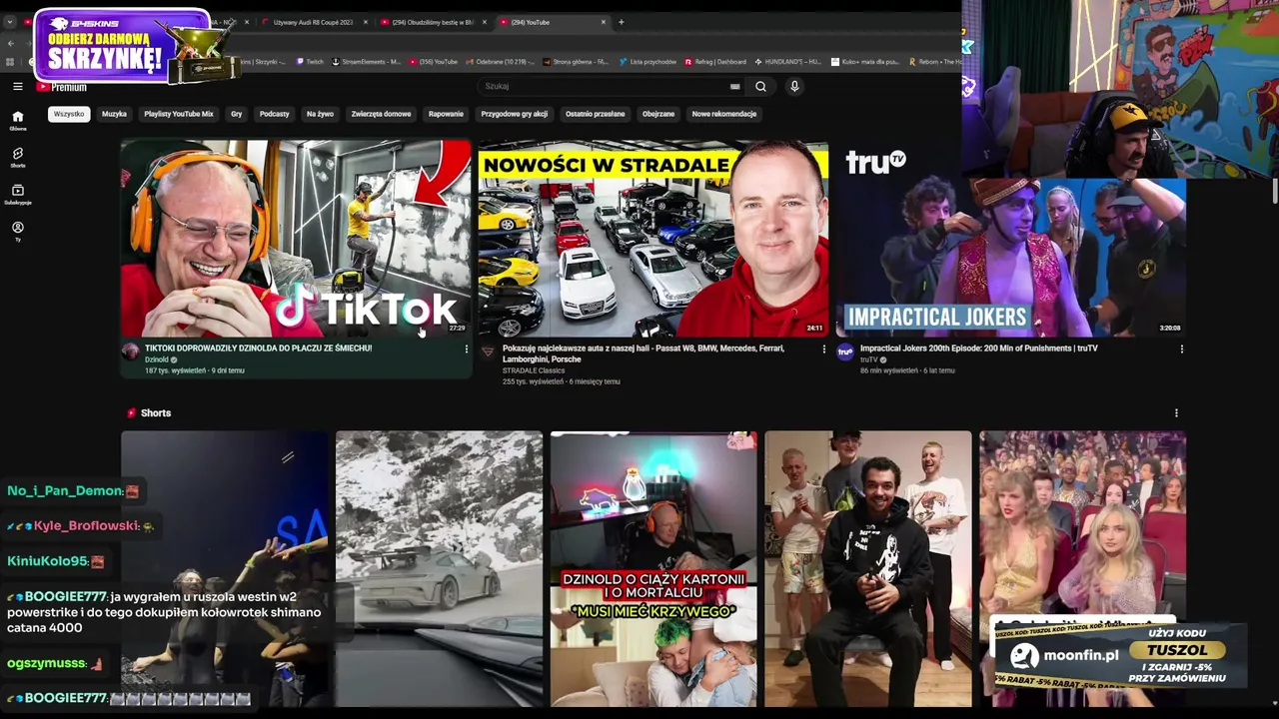The height and width of the screenshot is (719, 1279).
Task: Open the Nowości w Stradale thumbnail
Action: click(x=653, y=239)
